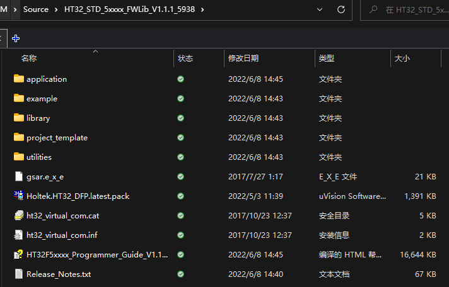Click the 文本文档 type cell

point(334,274)
